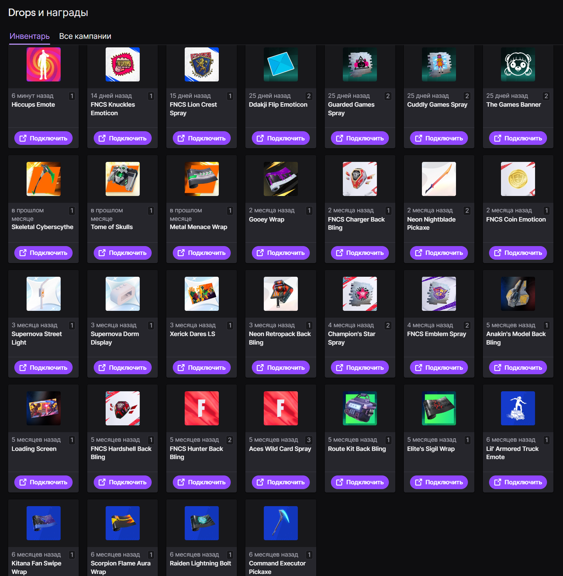Click the FNCS Lion Crest Spray icon

tap(202, 64)
